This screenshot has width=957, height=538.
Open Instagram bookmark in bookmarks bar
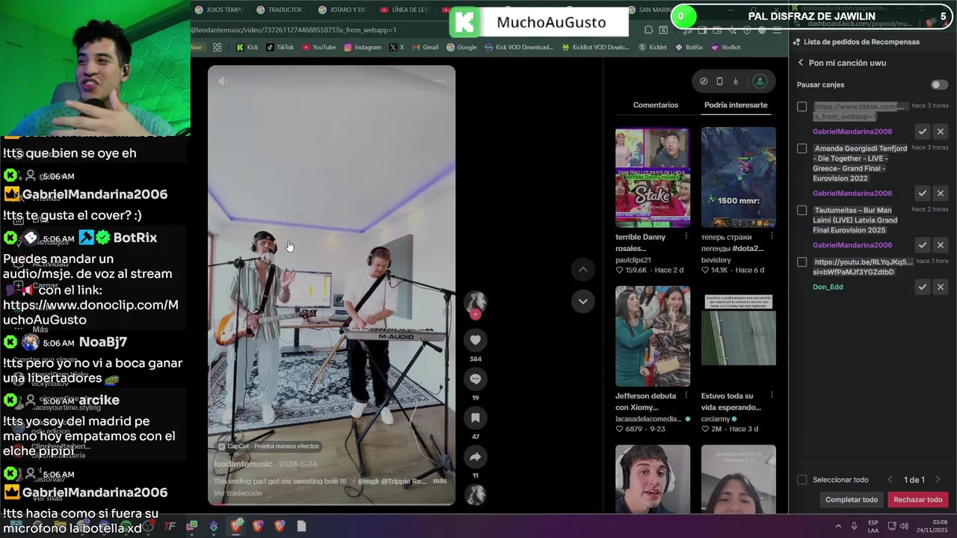click(x=363, y=47)
